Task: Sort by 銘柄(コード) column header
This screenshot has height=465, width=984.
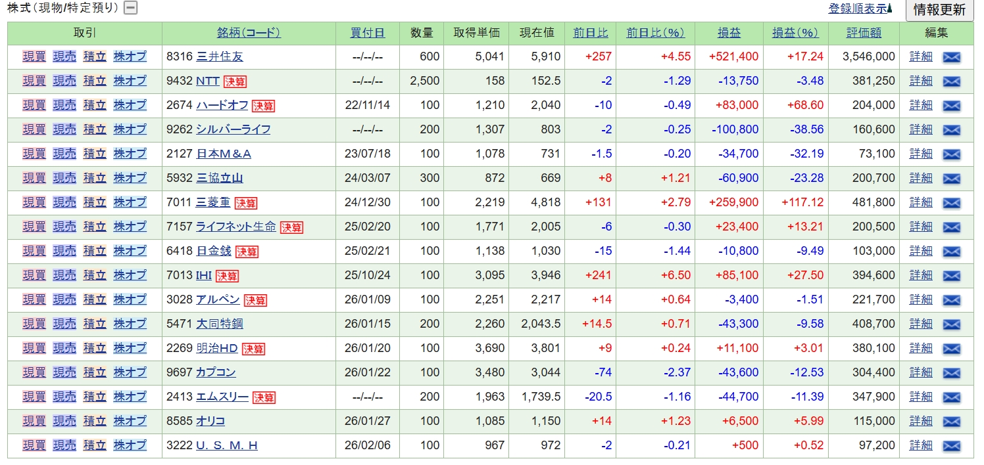Action: point(249,33)
